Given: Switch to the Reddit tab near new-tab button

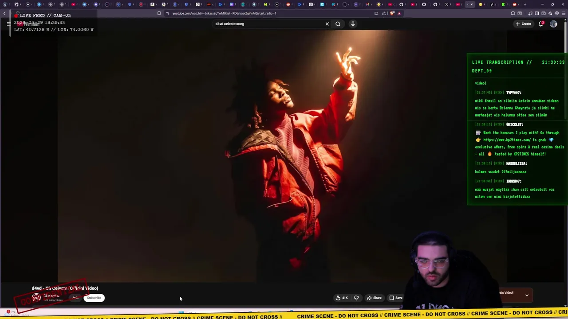Looking at the screenshot, I should point(515,4).
